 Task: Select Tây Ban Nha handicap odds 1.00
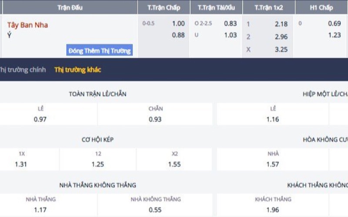[178, 24]
